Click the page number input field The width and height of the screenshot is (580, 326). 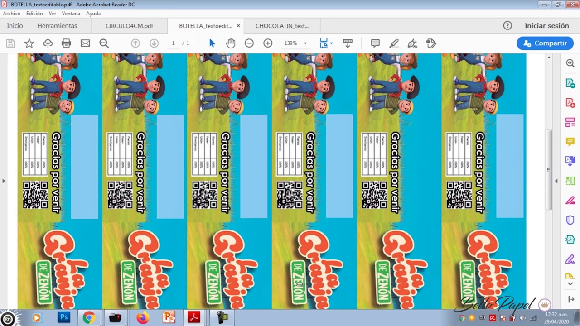pos(173,43)
